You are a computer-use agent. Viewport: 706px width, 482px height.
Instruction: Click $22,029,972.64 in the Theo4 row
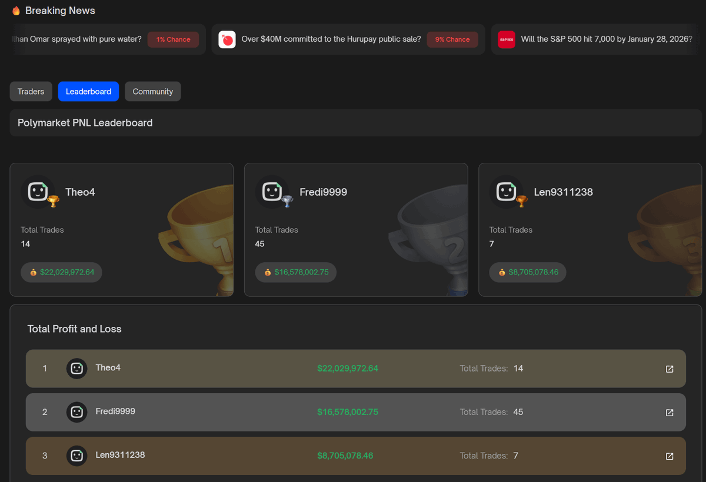point(348,369)
